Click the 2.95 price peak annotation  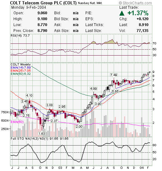pyautogui.click(x=62, y=107)
